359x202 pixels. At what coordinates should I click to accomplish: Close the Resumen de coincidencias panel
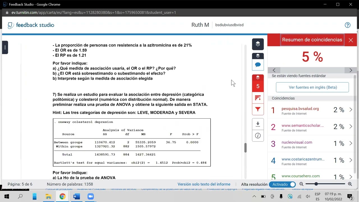click(x=351, y=40)
